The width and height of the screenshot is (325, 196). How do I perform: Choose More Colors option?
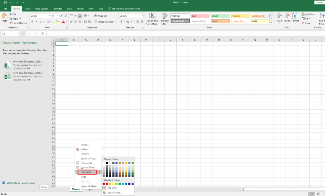115,193
